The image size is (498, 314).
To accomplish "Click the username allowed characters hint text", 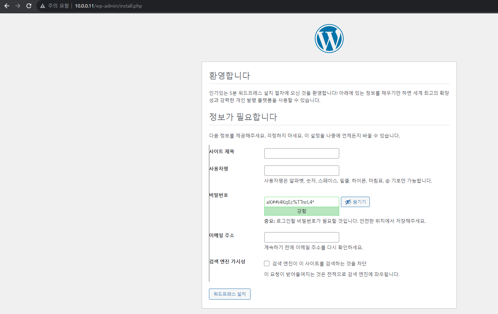I will click(x=348, y=181).
